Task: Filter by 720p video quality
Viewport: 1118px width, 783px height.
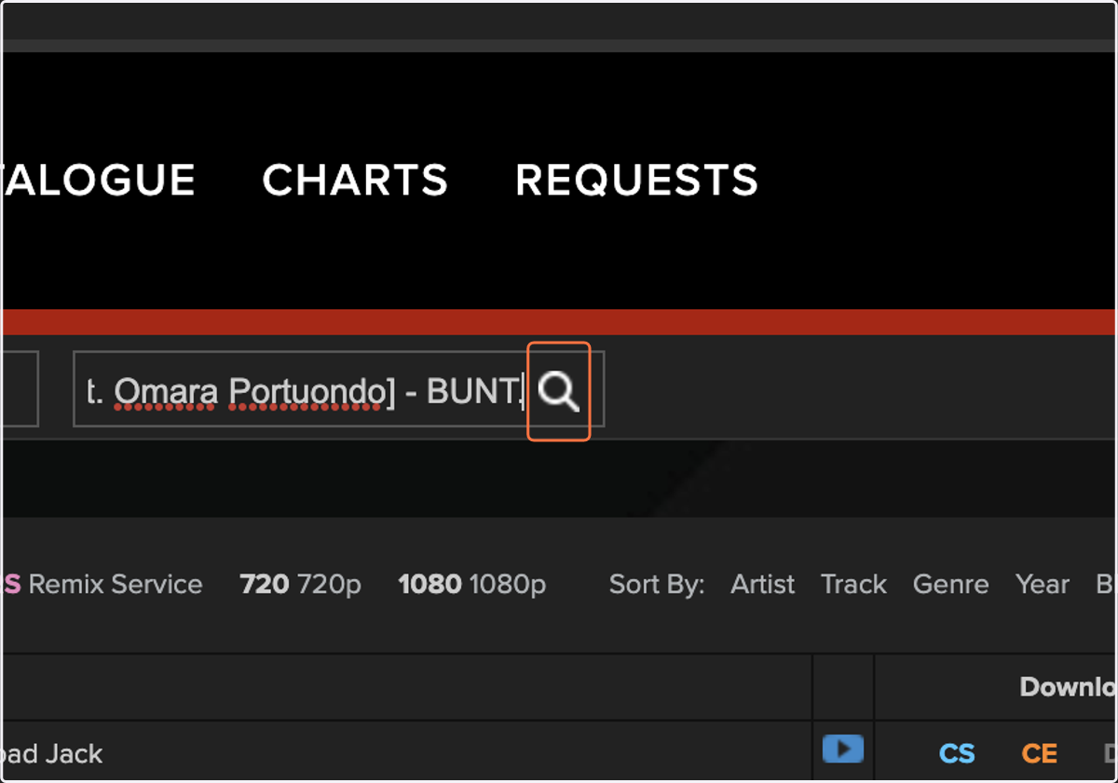Action: [x=300, y=585]
